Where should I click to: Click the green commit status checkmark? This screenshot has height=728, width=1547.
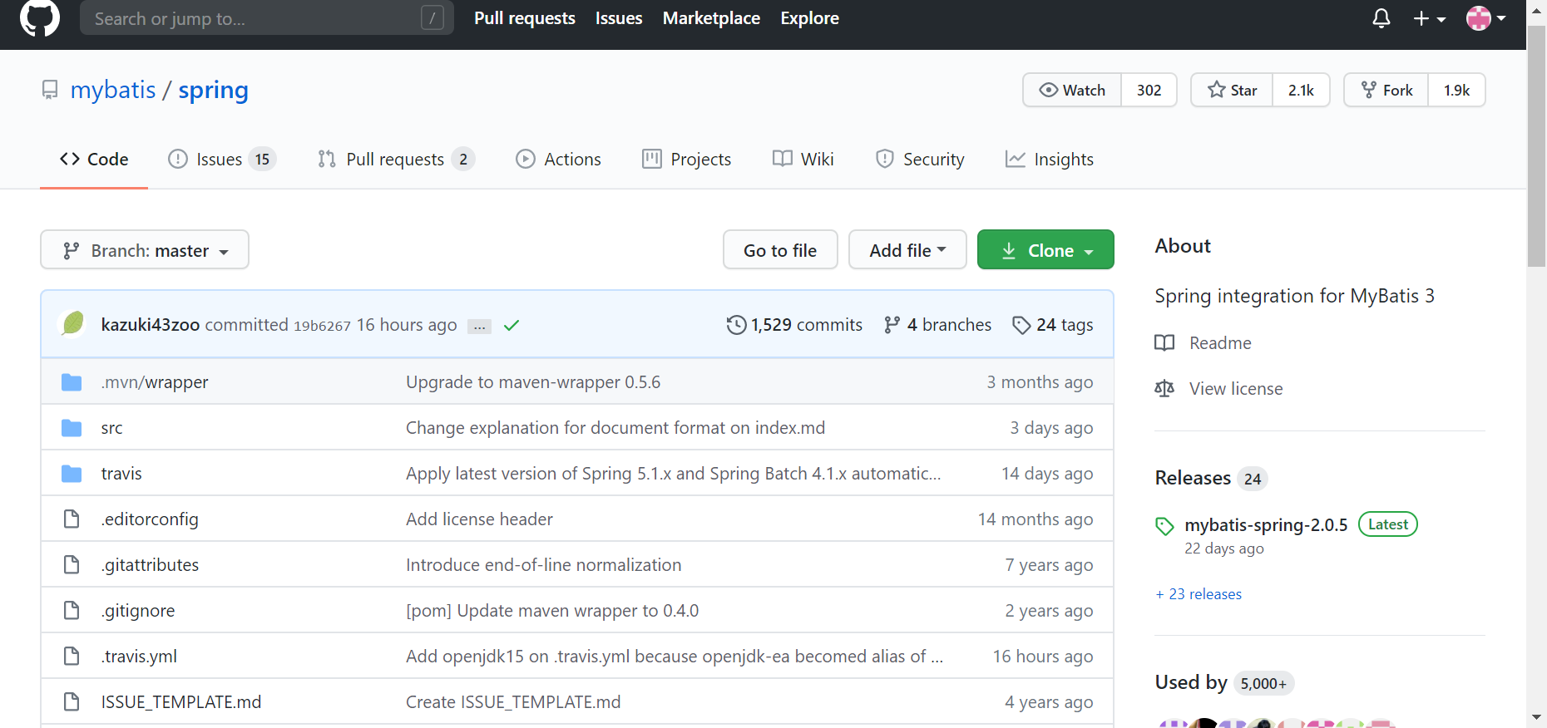click(512, 326)
